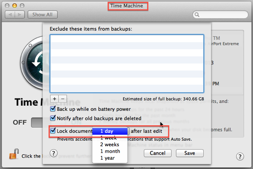Remove an excluded item with minus button
The height and width of the screenshot is (169, 253).
click(63, 99)
